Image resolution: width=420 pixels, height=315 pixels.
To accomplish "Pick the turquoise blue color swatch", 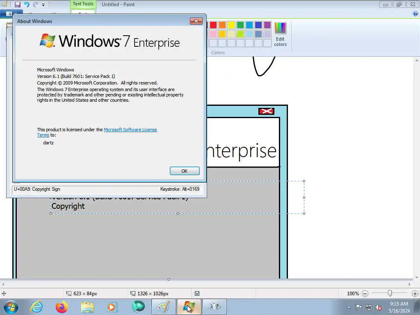I will point(249,25).
